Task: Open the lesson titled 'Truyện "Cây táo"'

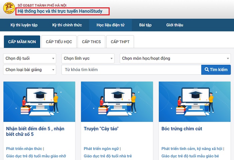Action: pos(101,129)
